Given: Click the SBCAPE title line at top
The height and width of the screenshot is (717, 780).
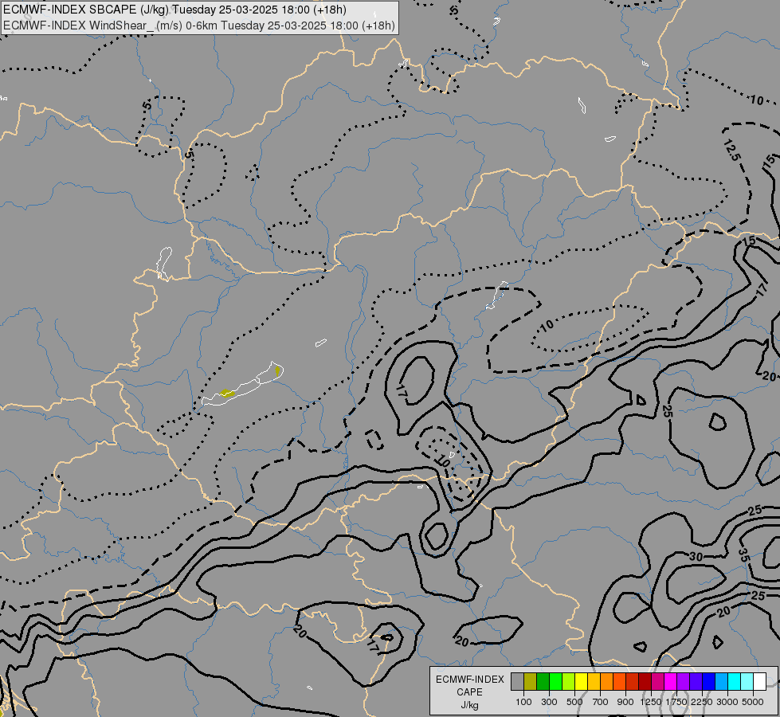Looking at the screenshot, I should pos(174,10).
